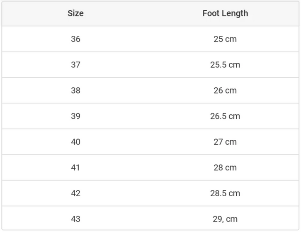This screenshot has height=232, width=301.
Task: Click the '28.5 cm' foot length value
Action: point(225,193)
